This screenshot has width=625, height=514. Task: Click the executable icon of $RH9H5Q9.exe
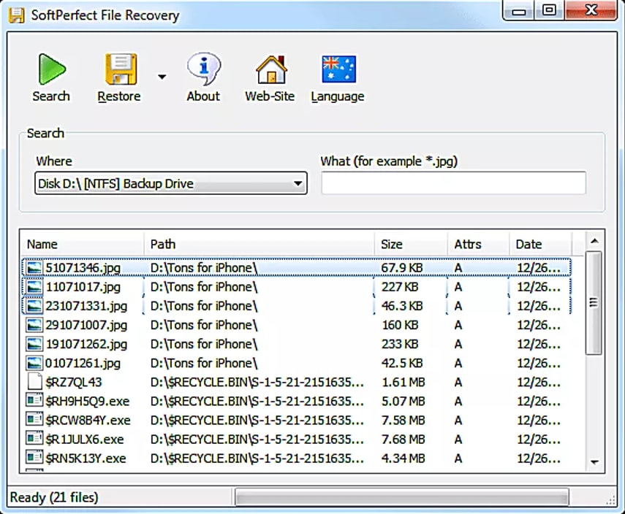[x=34, y=401]
